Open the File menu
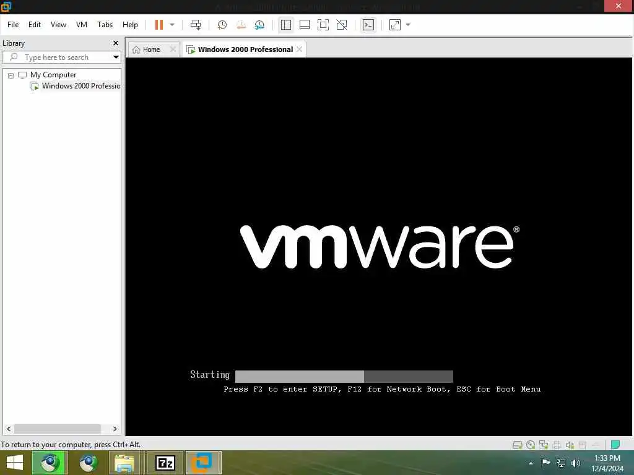This screenshot has height=475, width=634. [13, 25]
